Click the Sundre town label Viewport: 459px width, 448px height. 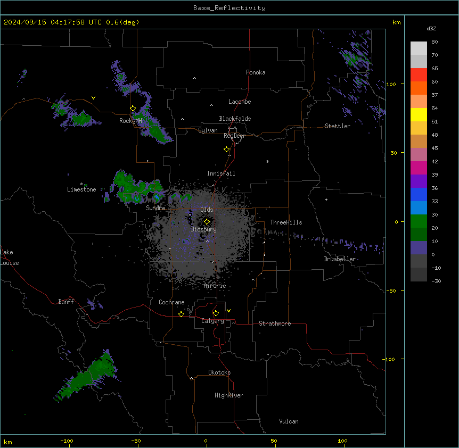(x=155, y=208)
